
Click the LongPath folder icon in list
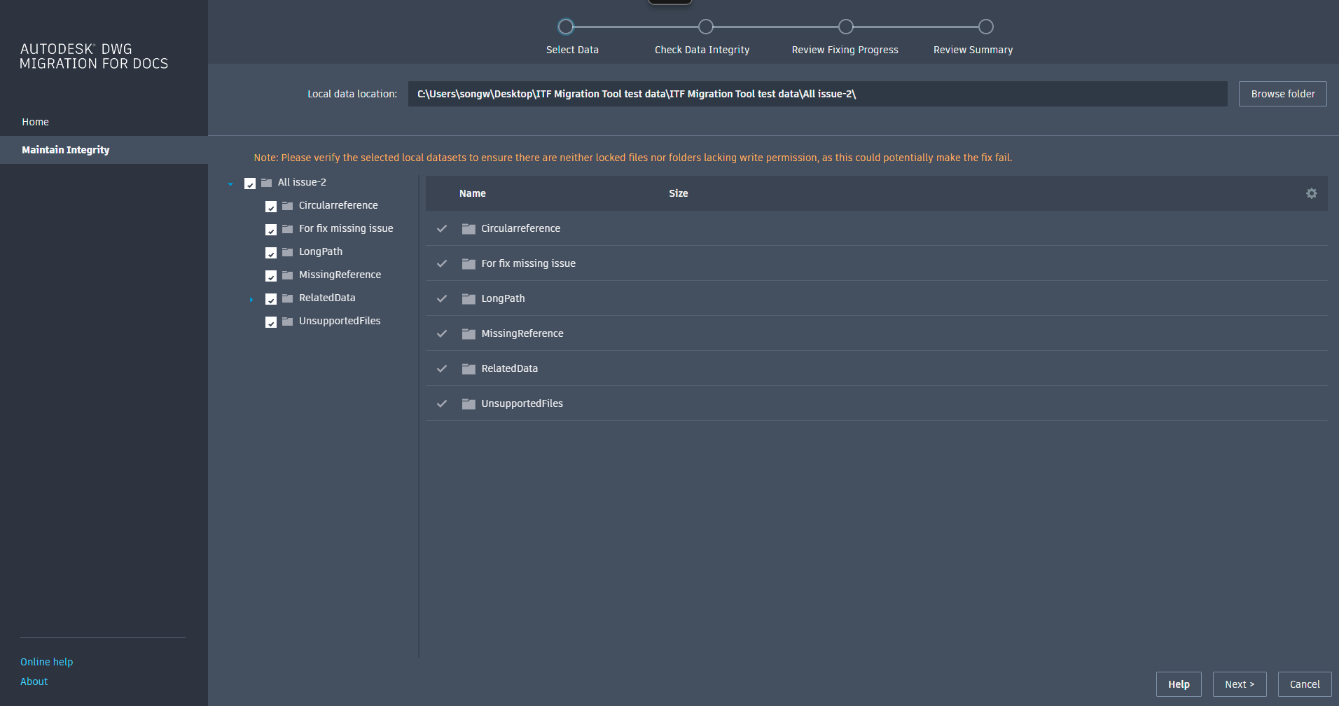(x=469, y=298)
